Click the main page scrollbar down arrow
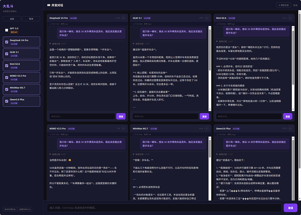Screen dimensions: 301x215 (x=299, y=199)
